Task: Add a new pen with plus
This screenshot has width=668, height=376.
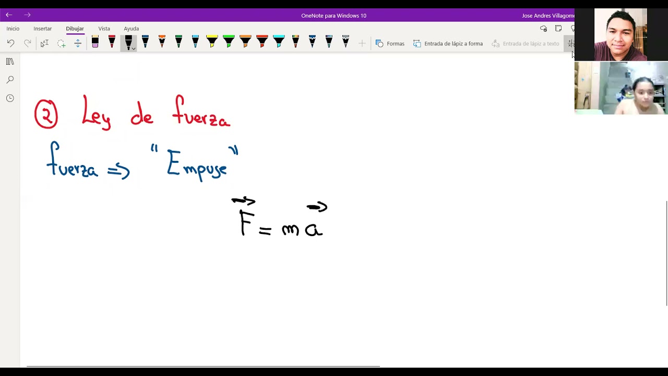Action: (x=362, y=43)
